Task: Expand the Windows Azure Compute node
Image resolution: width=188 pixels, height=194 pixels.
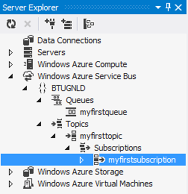Action: [x=11, y=64]
